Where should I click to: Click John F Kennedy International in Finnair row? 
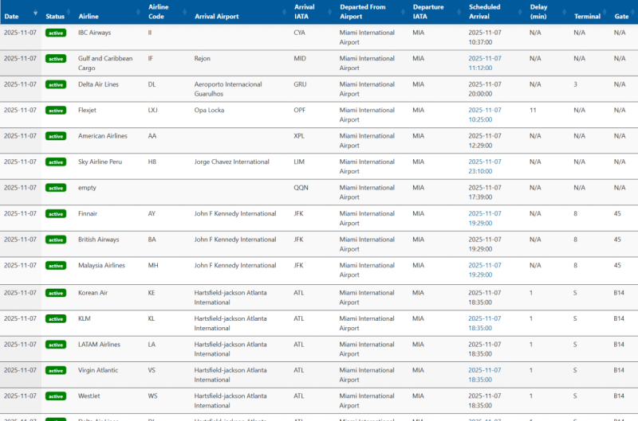point(235,213)
